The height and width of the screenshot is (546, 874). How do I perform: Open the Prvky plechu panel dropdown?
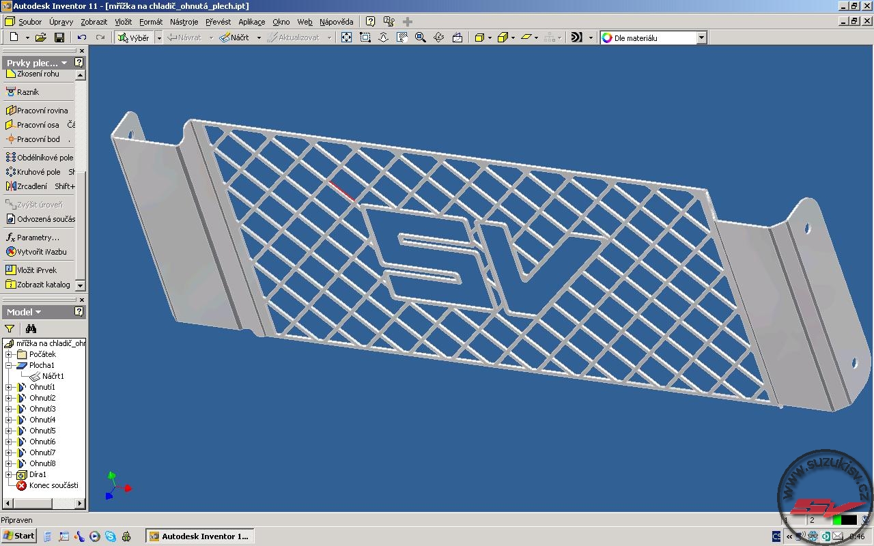click(x=64, y=63)
